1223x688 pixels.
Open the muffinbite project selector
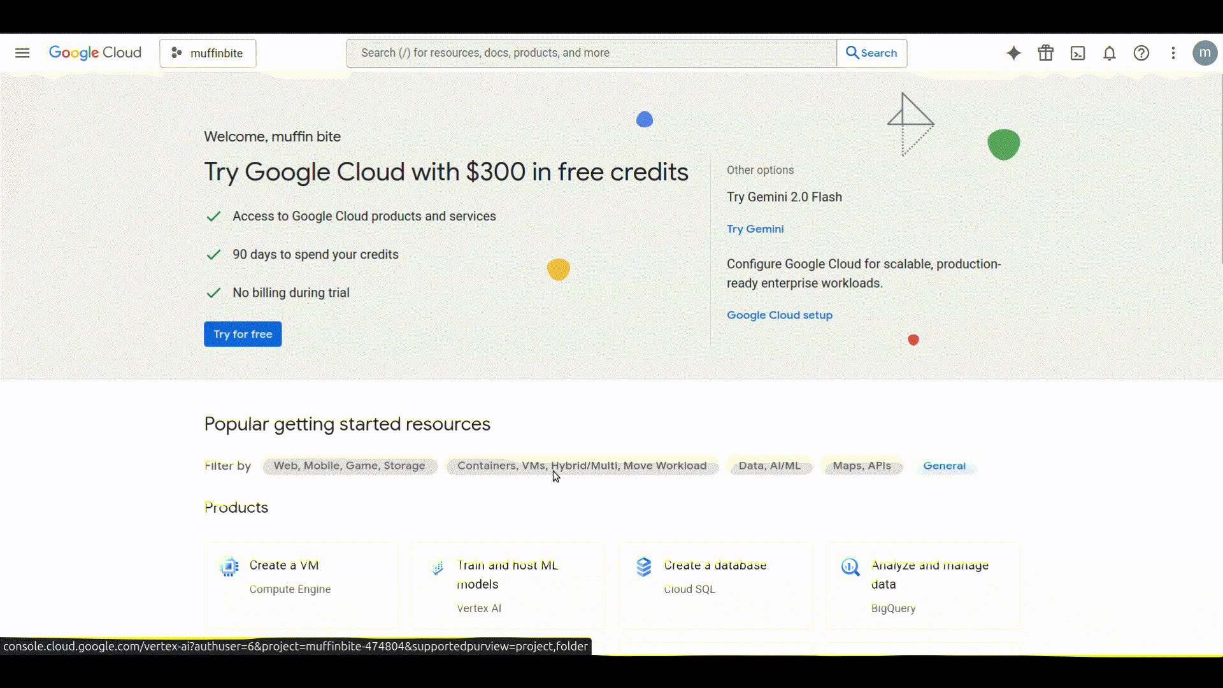(x=208, y=53)
